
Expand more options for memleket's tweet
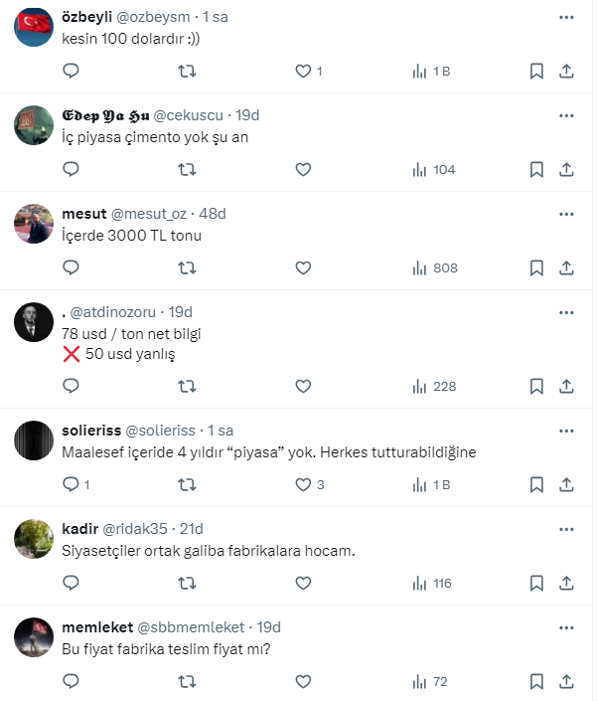click(x=566, y=627)
